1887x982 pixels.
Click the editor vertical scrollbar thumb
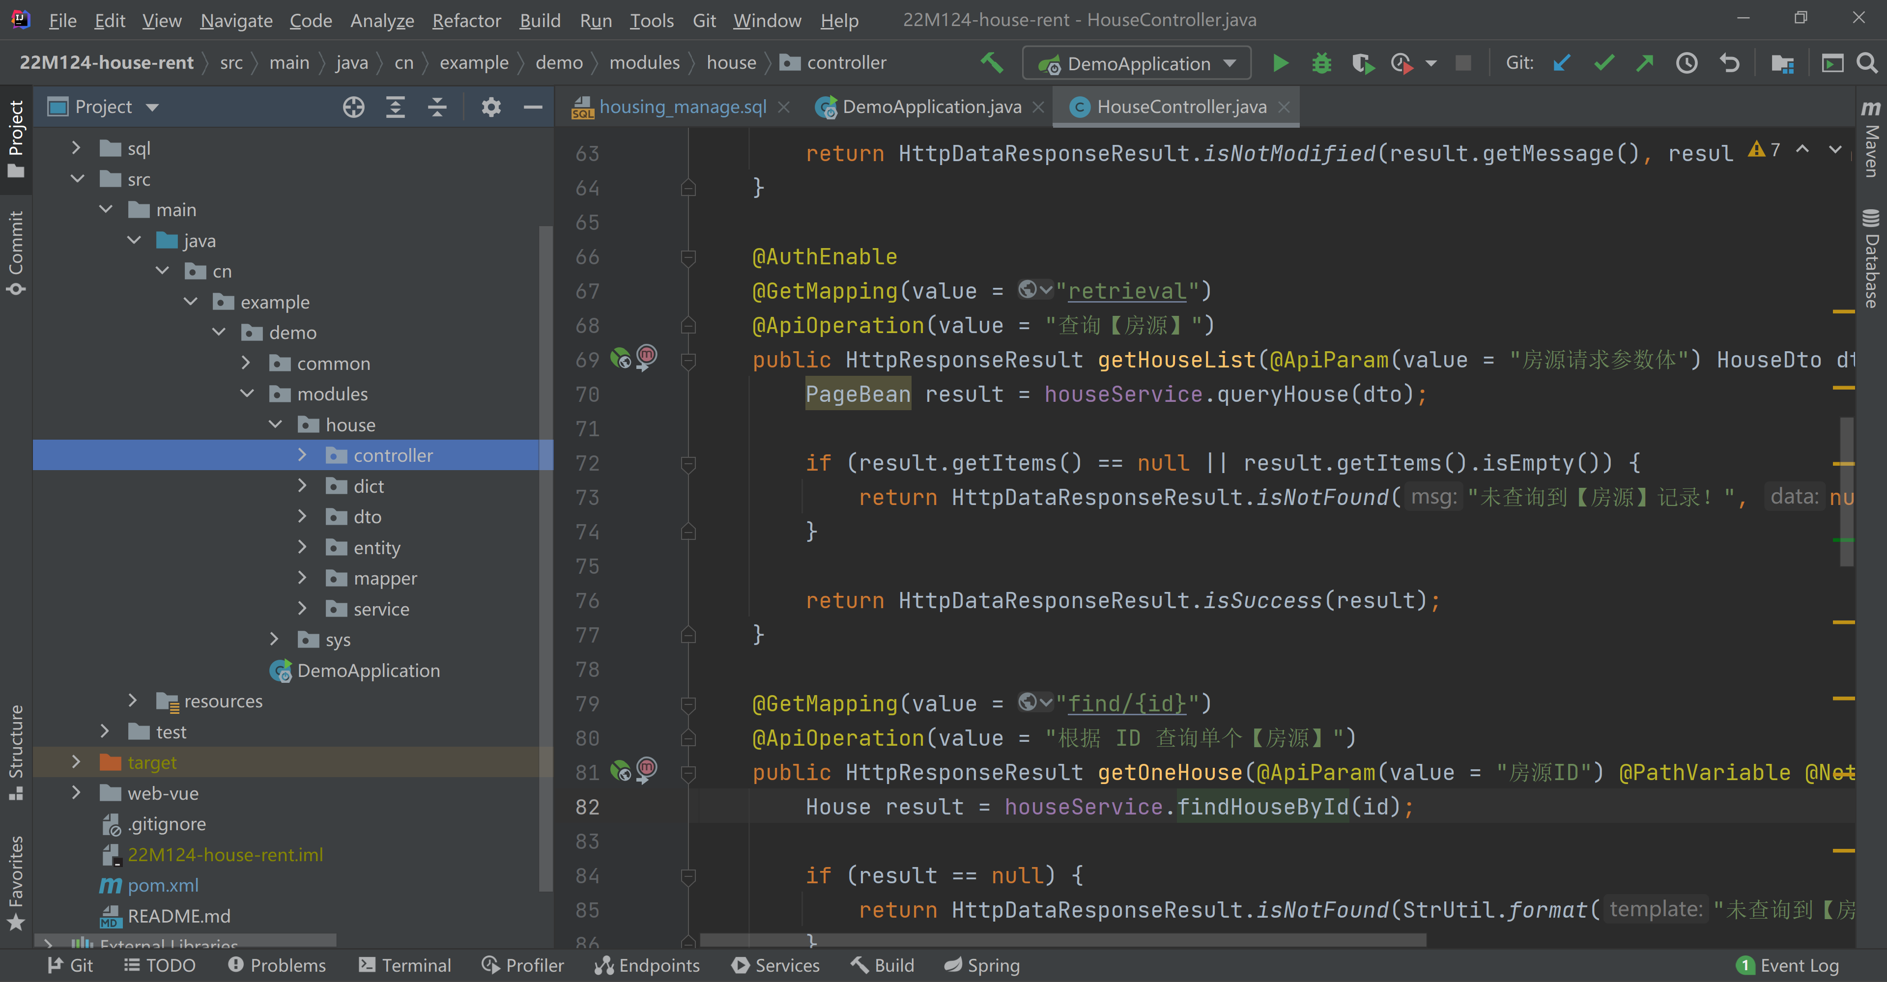[1847, 491]
